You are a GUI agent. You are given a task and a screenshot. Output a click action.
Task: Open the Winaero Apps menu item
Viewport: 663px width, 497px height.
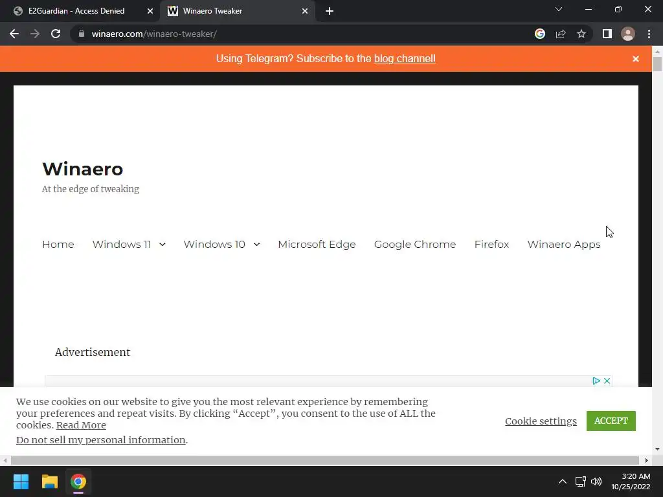[564, 244]
